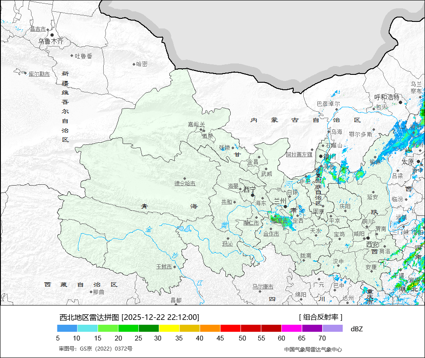Viewport: 425px width, 358px height.
Task: Click the 吐鲁番 city label
Action: click(84, 56)
